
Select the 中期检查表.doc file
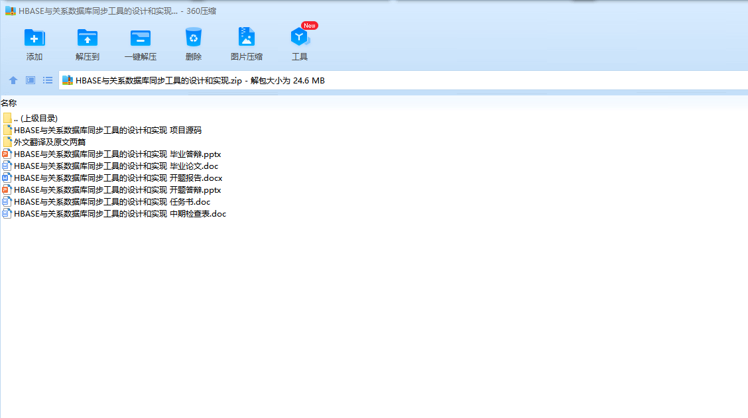120,213
